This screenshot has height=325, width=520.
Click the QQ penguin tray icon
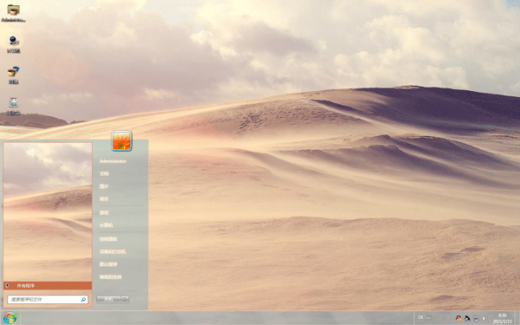tap(458, 318)
